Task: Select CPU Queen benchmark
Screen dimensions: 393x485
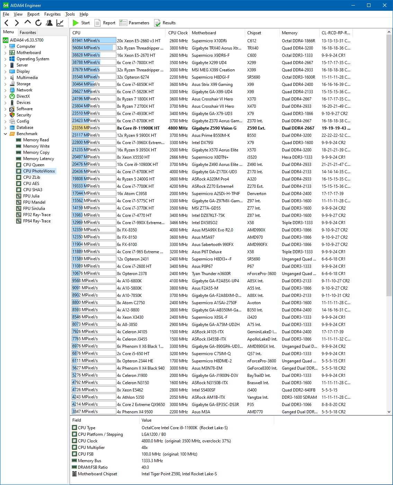Action: pyautogui.click(x=34, y=165)
